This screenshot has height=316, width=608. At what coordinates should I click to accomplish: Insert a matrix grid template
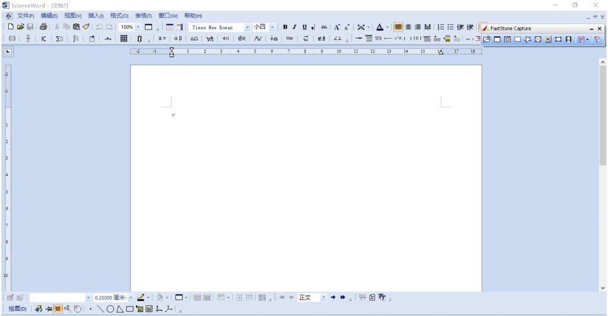click(x=123, y=39)
